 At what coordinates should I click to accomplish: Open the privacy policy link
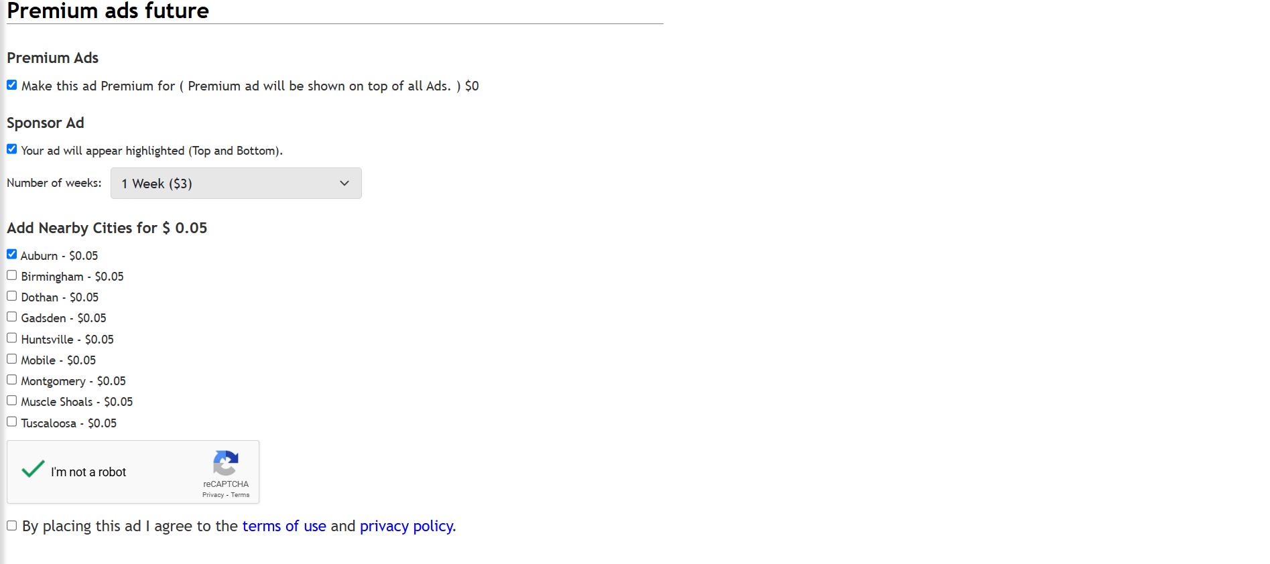(x=407, y=526)
